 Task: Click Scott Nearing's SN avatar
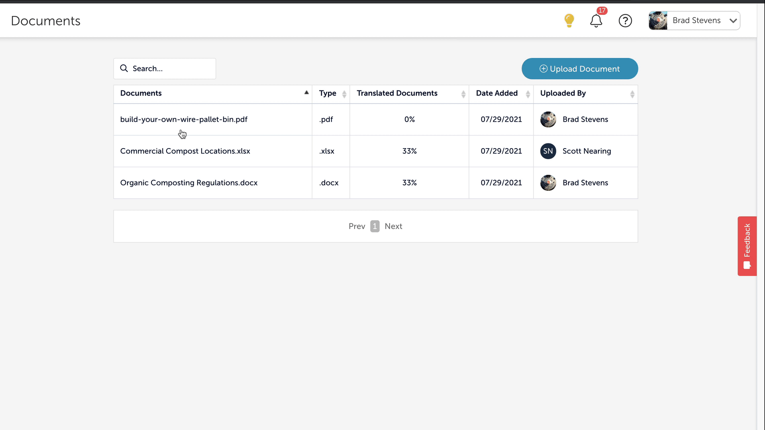tap(548, 151)
